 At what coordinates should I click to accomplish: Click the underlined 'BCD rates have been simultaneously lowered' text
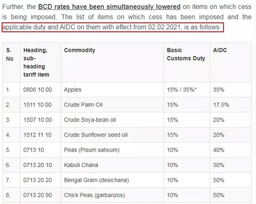click(x=109, y=7)
